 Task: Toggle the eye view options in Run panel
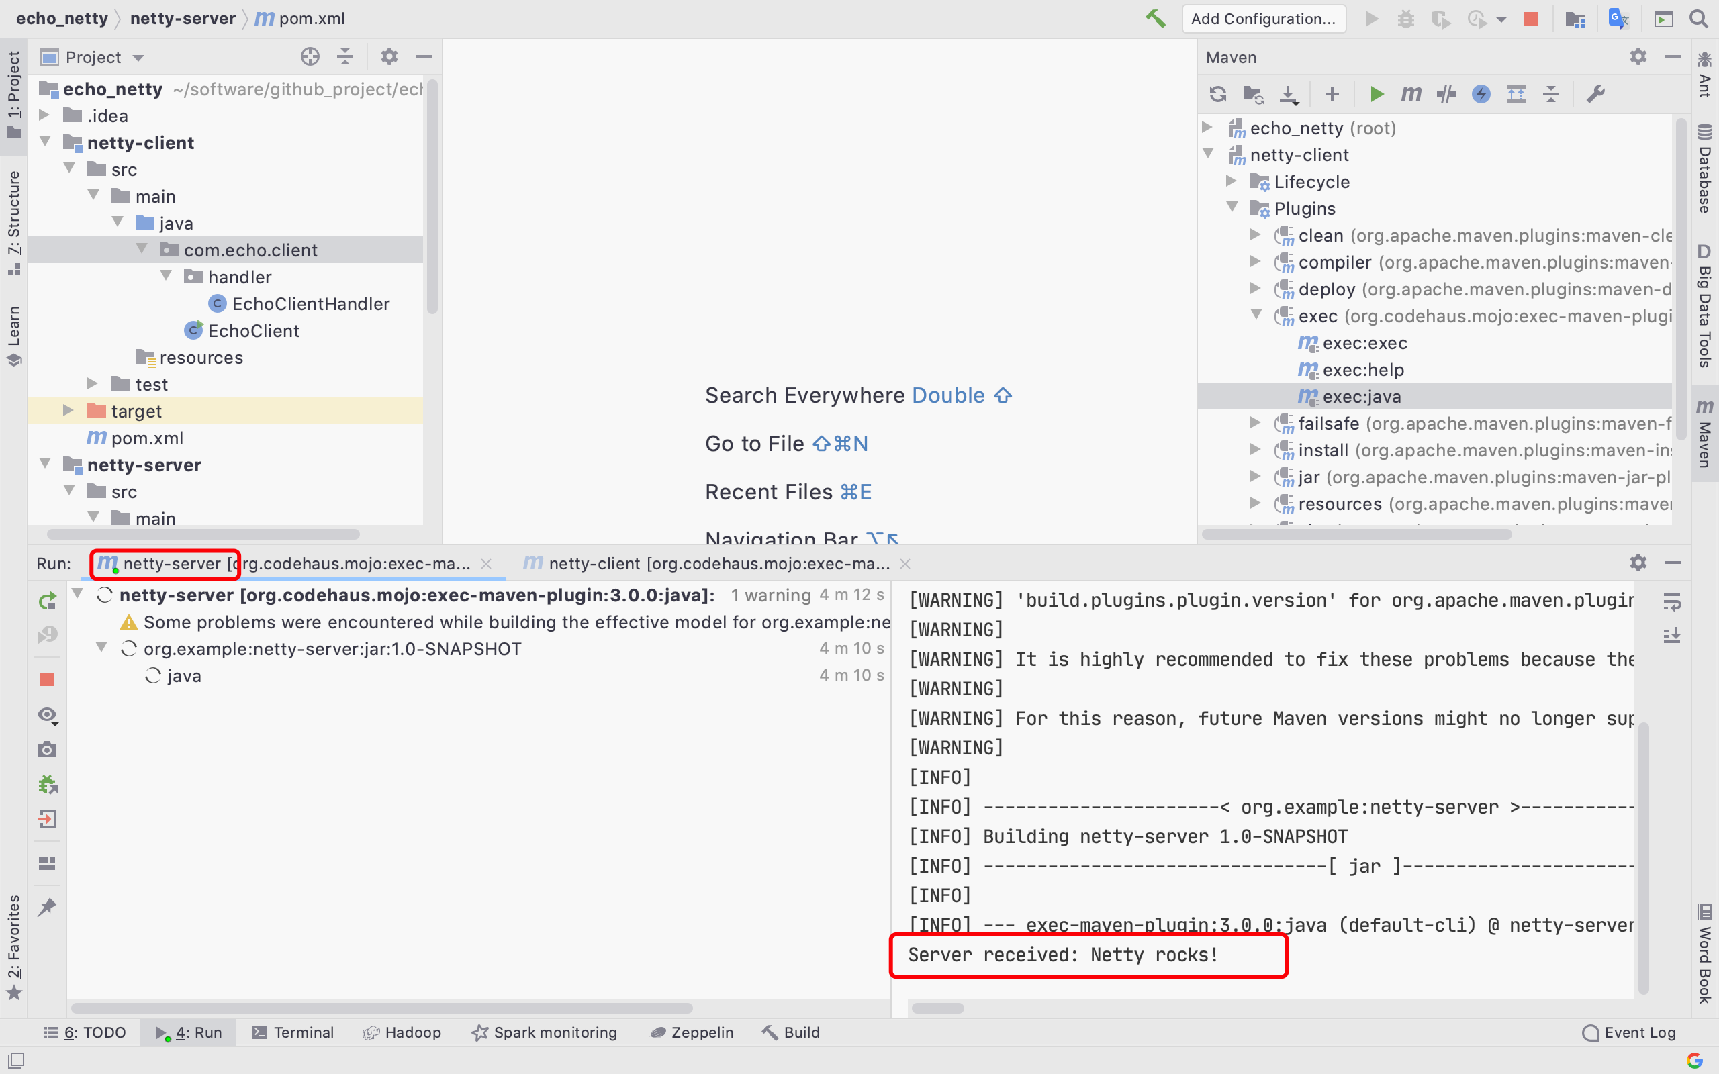48,716
